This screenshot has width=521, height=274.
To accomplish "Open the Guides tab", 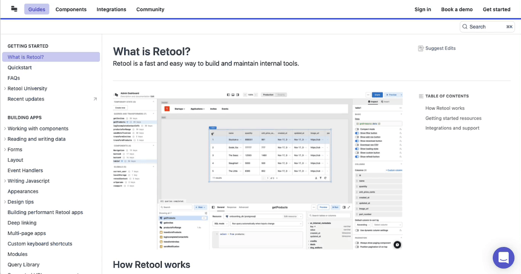I will [37, 9].
